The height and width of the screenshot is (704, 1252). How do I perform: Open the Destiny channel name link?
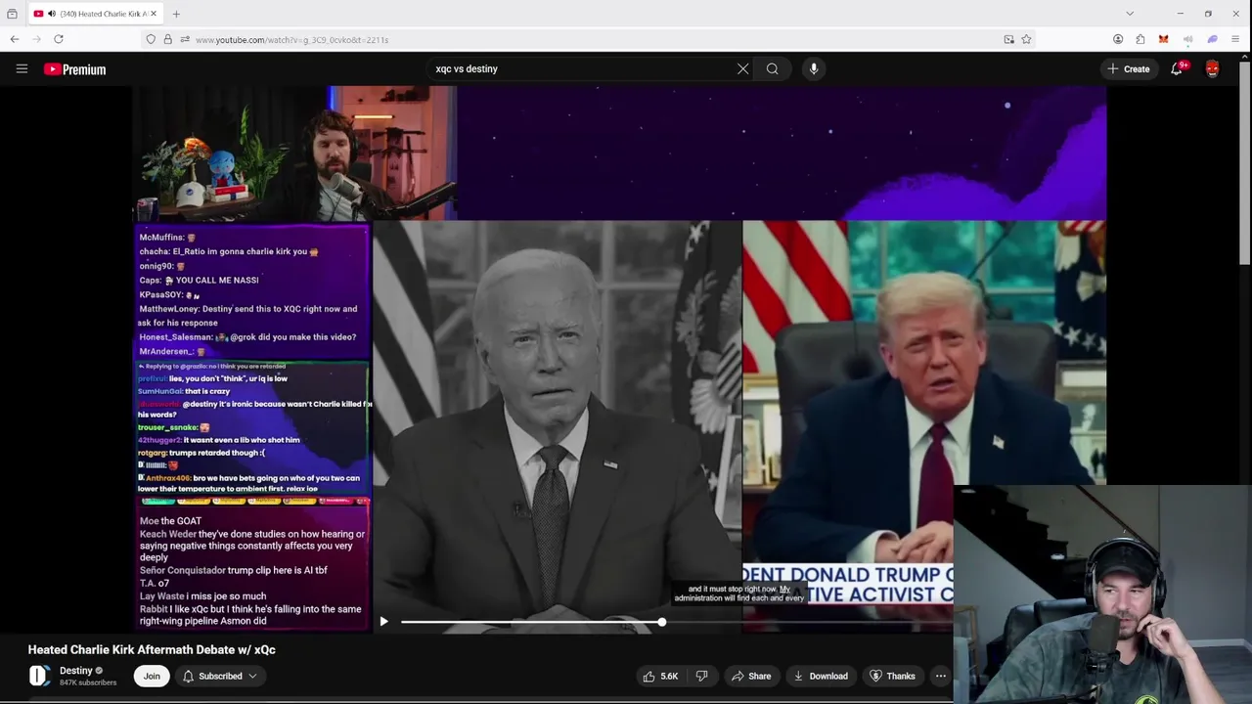tap(76, 671)
